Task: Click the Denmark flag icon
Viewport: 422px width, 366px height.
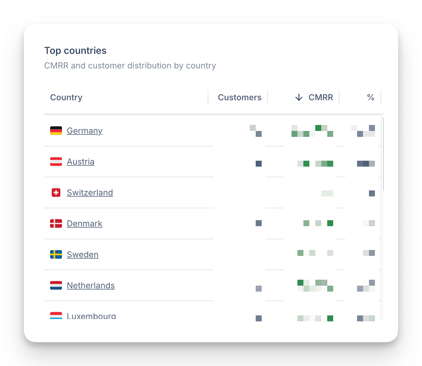Action: (x=56, y=223)
